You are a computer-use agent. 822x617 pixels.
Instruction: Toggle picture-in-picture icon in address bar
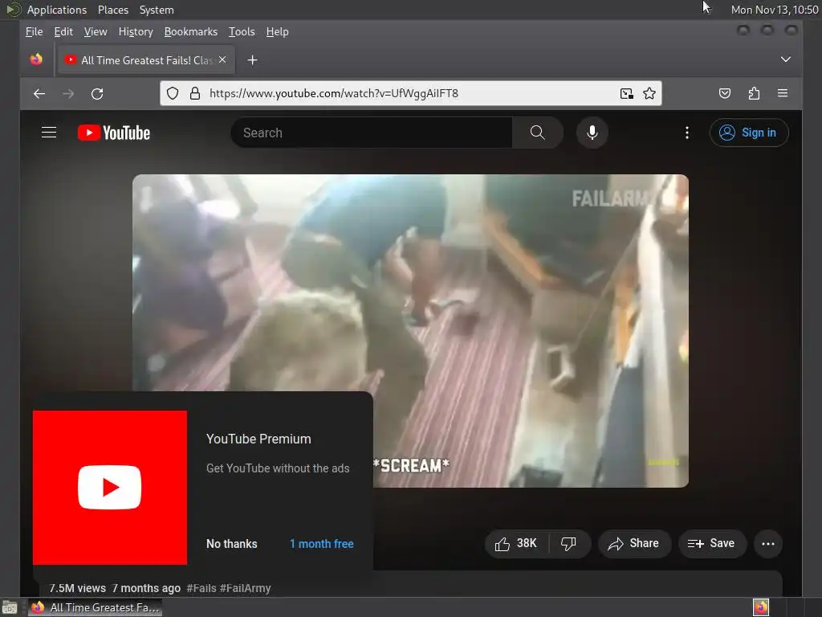coord(626,93)
